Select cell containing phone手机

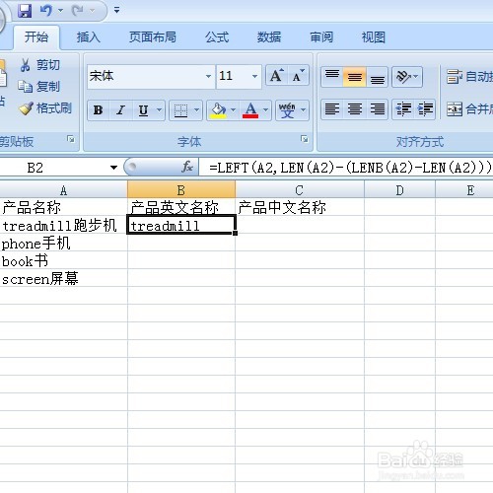(x=63, y=244)
